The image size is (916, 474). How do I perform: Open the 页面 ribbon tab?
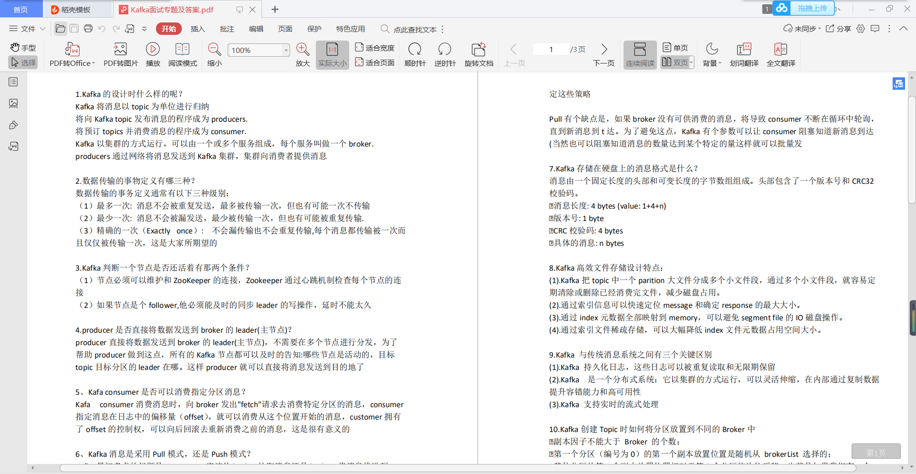[285, 29]
